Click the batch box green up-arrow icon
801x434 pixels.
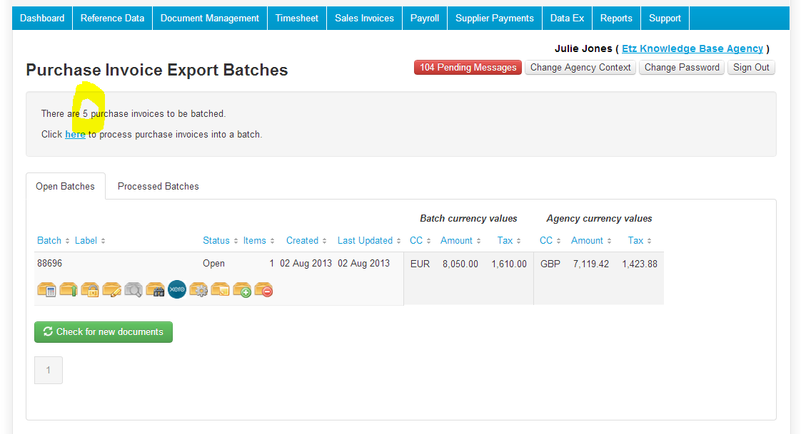(x=69, y=289)
